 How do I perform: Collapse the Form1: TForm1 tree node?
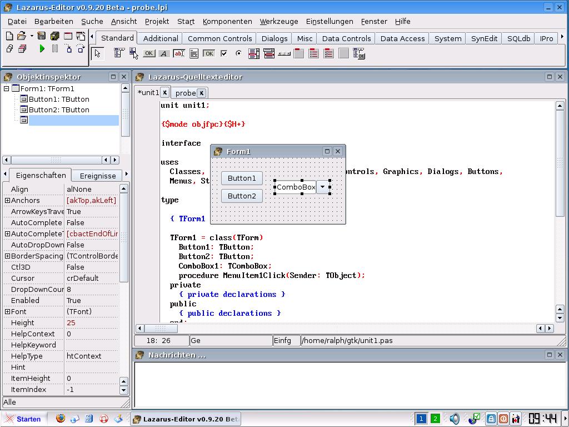[7, 88]
